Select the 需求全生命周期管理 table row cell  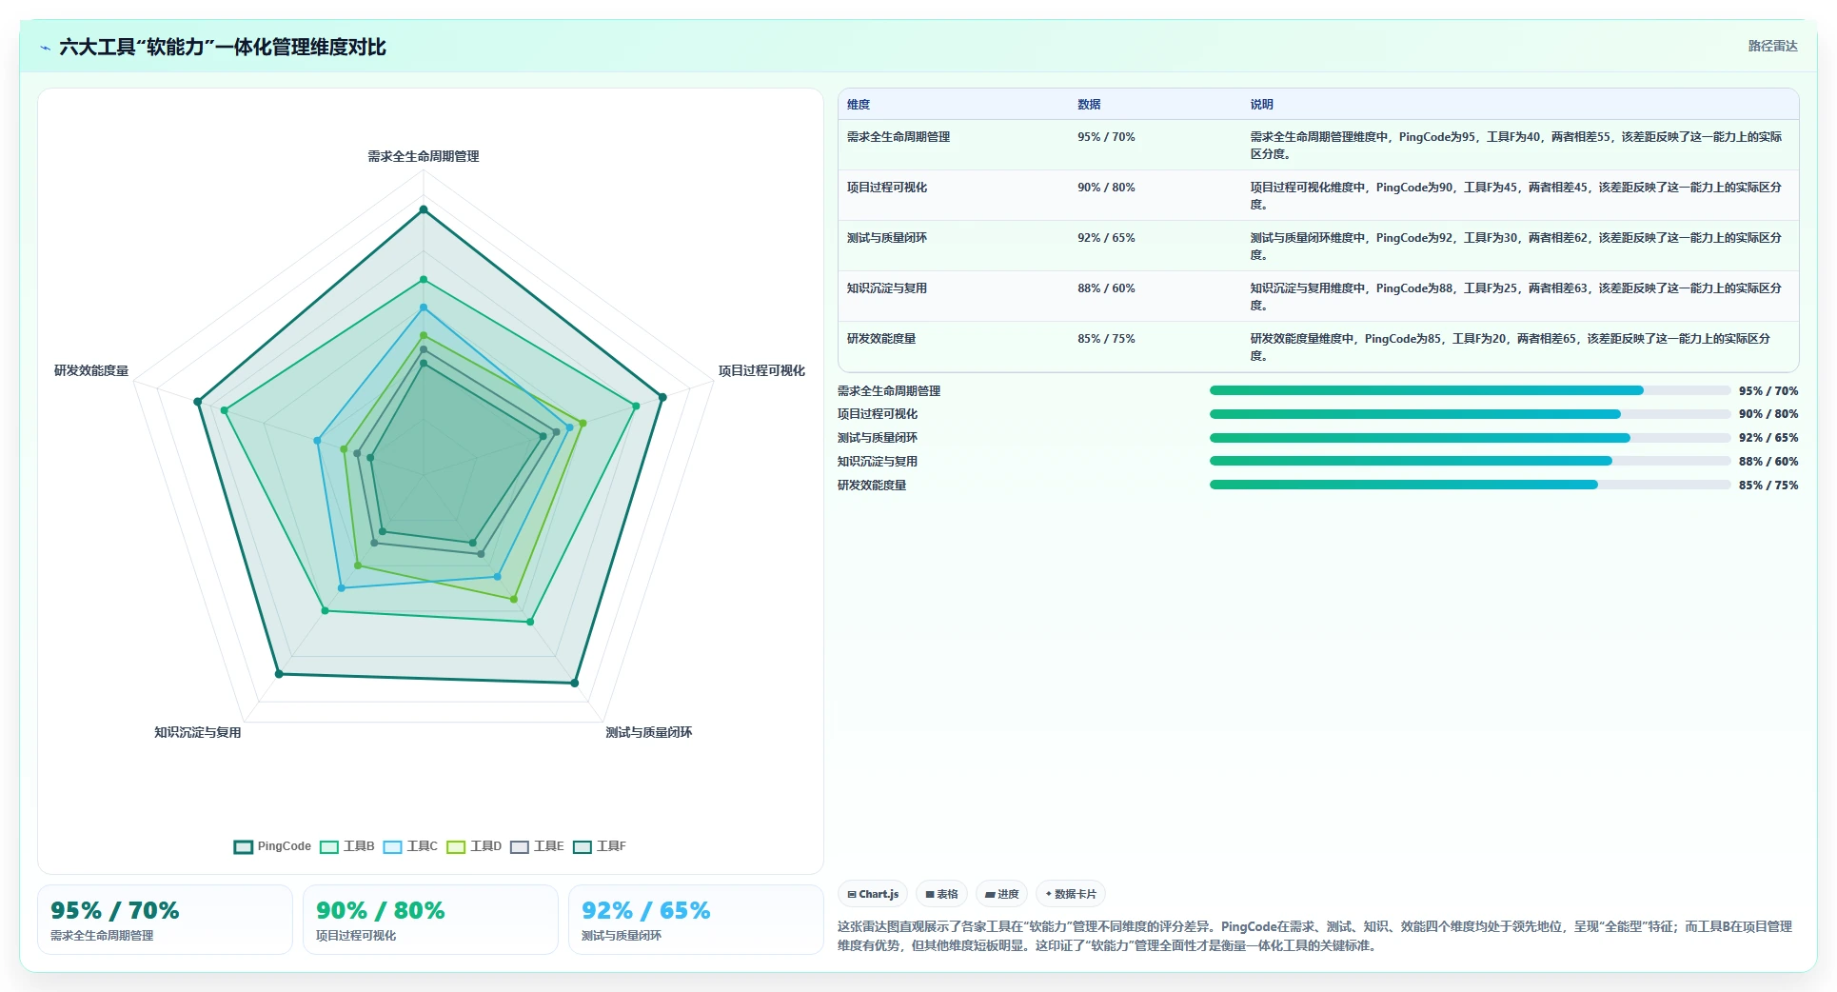pyautogui.click(x=899, y=137)
